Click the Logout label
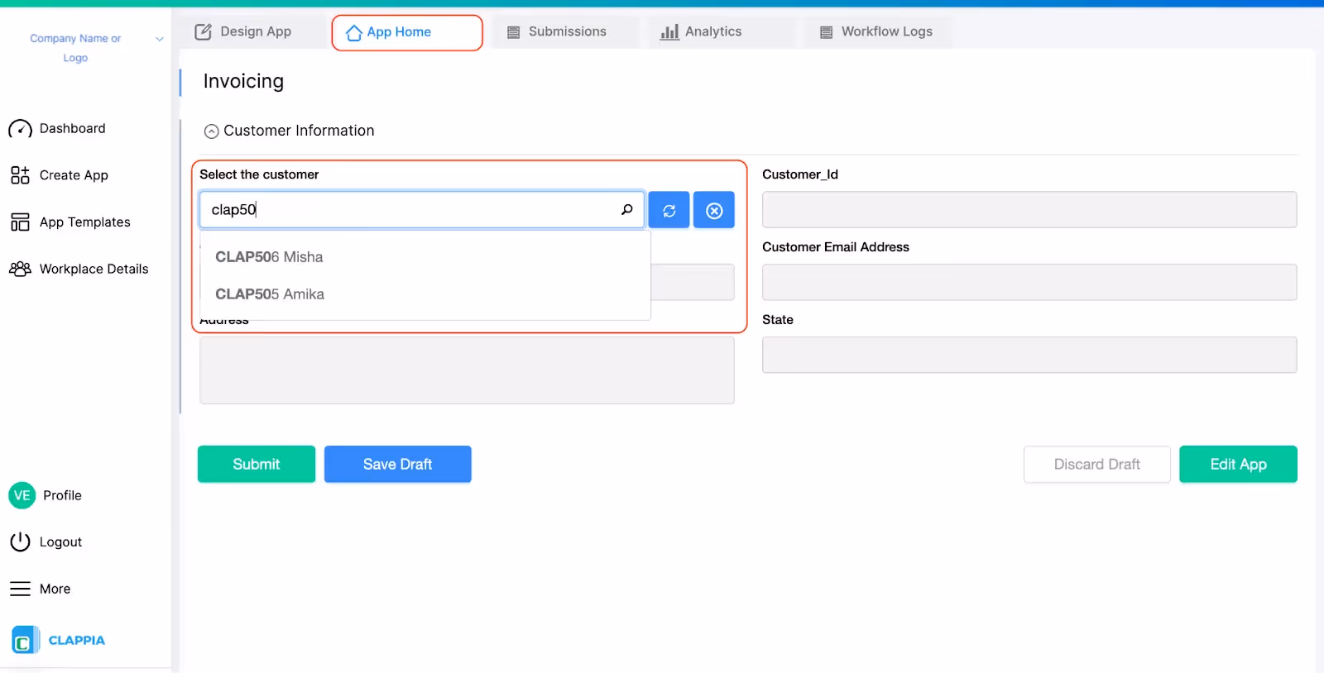1324x673 pixels. pos(61,542)
